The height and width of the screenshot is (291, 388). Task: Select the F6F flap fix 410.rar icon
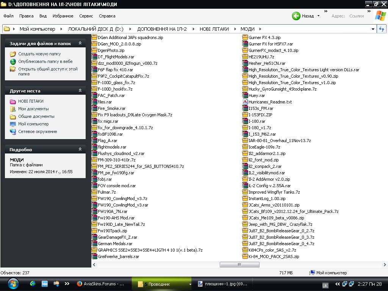click(x=94, y=70)
